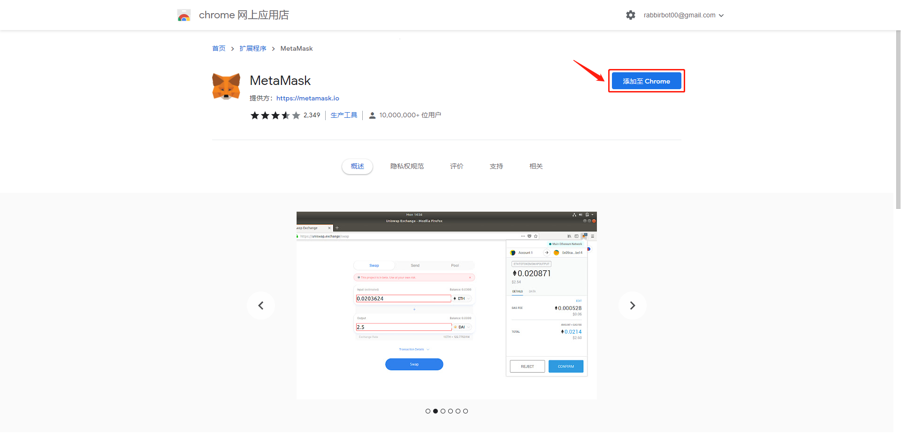This screenshot has width=901, height=436.
Task: Select second carousel dot
Action: click(435, 411)
